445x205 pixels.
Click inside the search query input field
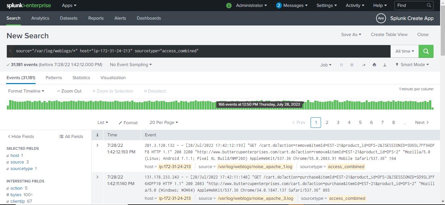point(196,51)
